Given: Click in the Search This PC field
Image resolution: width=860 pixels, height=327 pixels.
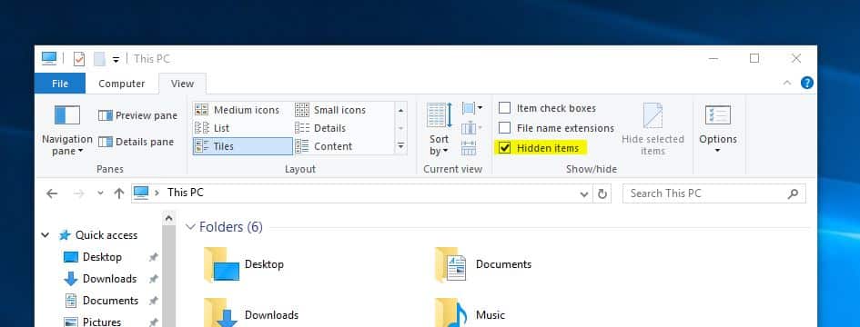Looking at the screenshot, I should tap(714, 193).
